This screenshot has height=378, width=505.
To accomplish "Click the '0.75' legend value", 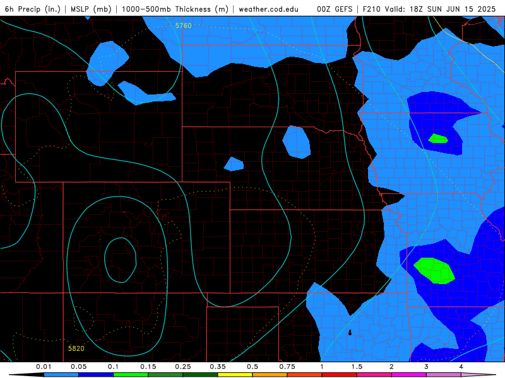I will tap(287, 367).
